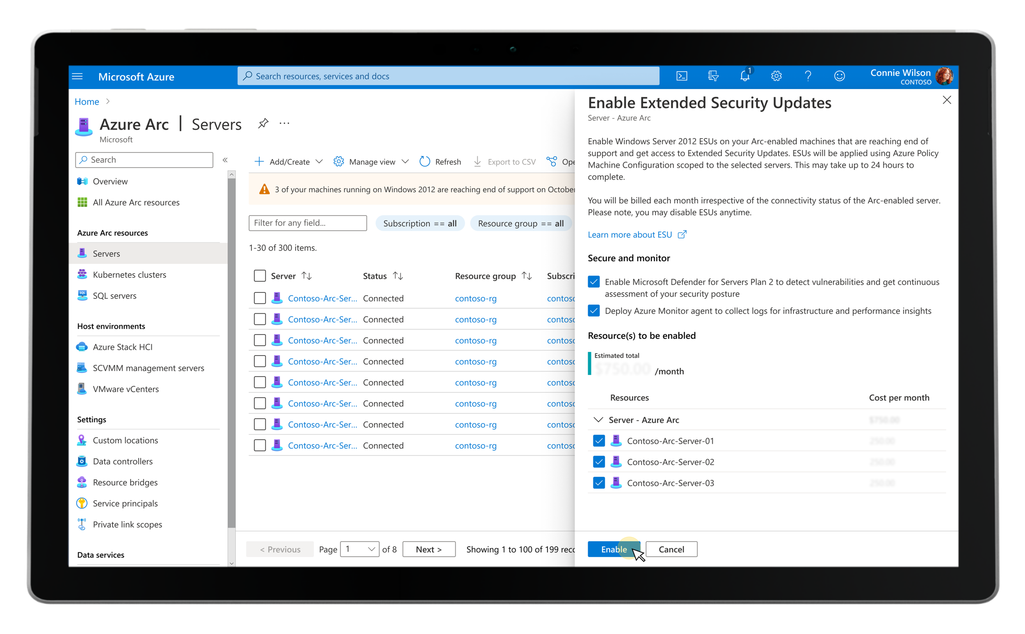Select Overview in the sidebar
The width and height of the screenshot is (1025, 634).
pyautogui.click(x=110, y=181)
